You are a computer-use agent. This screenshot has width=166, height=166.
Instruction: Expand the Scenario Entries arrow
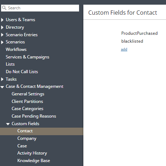[x=2, y=35]
